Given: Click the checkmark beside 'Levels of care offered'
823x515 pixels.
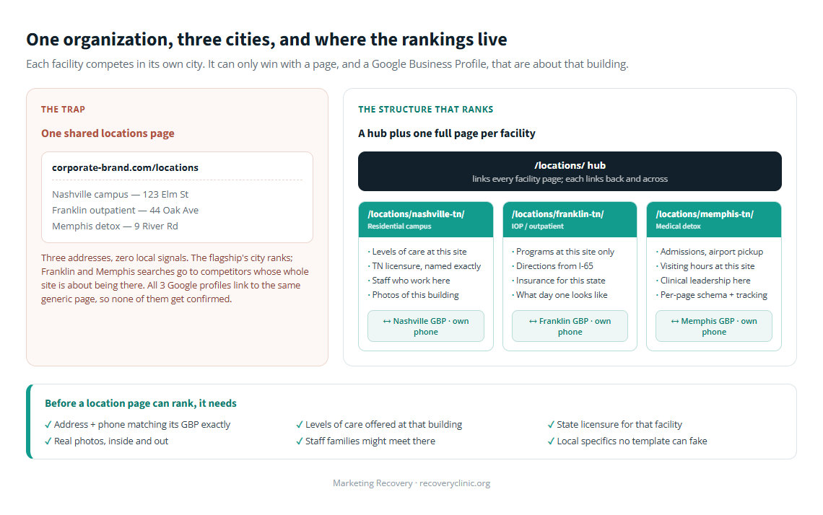Looking at the screenshot, I should point(300,424).
